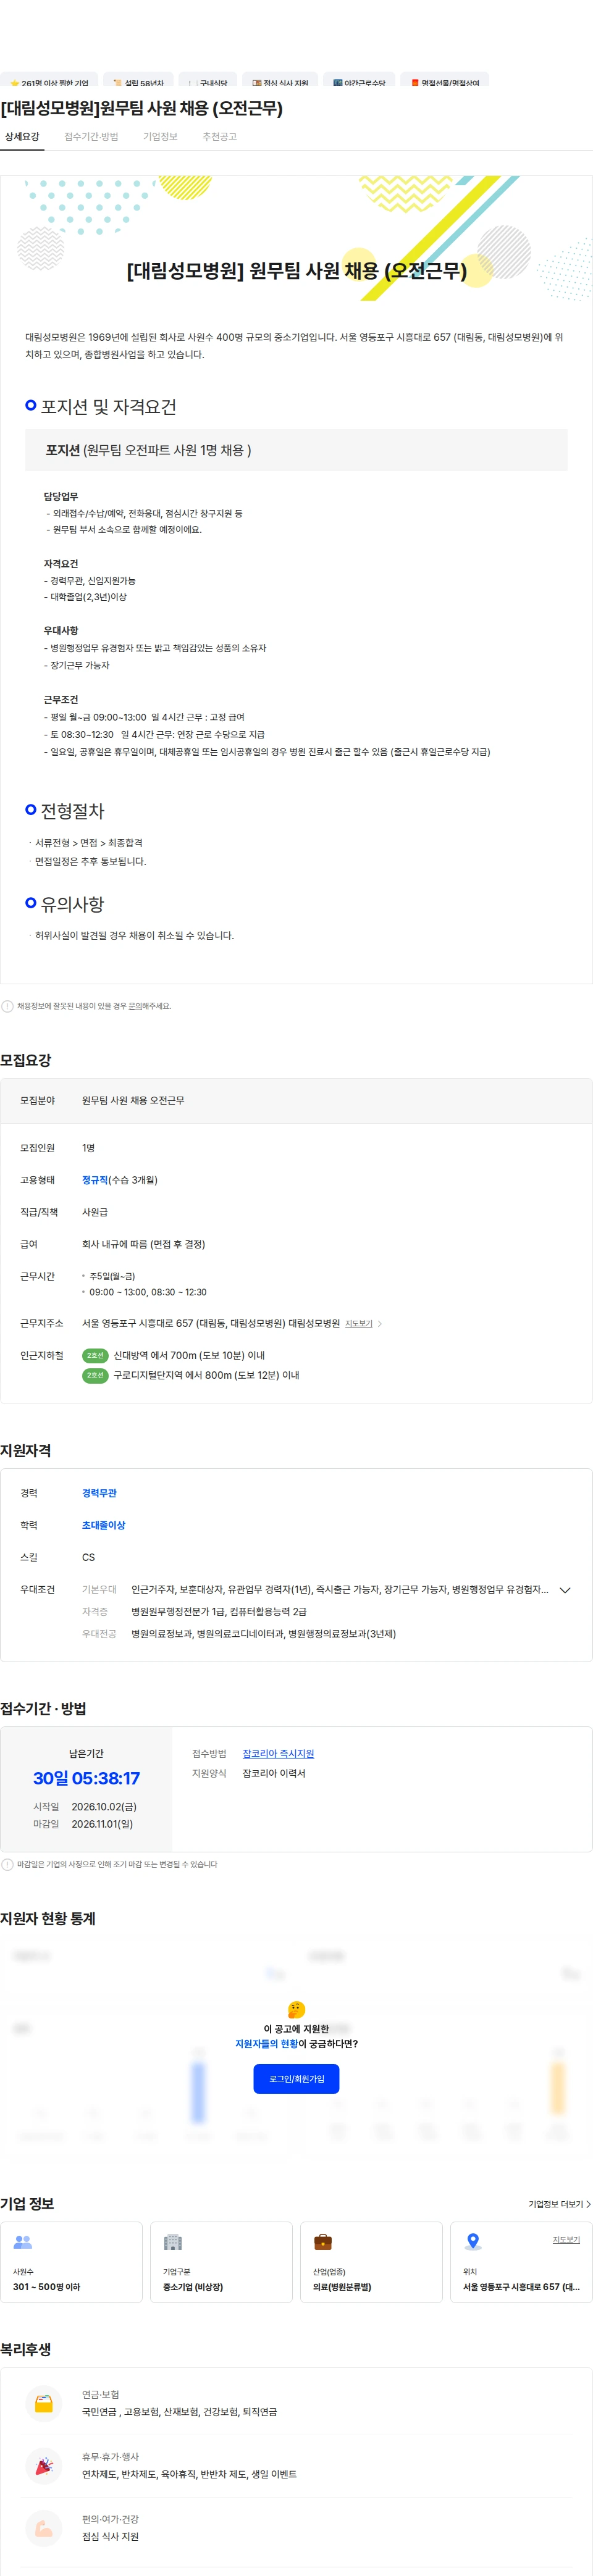Click the 지원자들의 현황 highlighted text
Image resolution: width=593 pixels, height=2576 pixels.
pos(266,2043)
